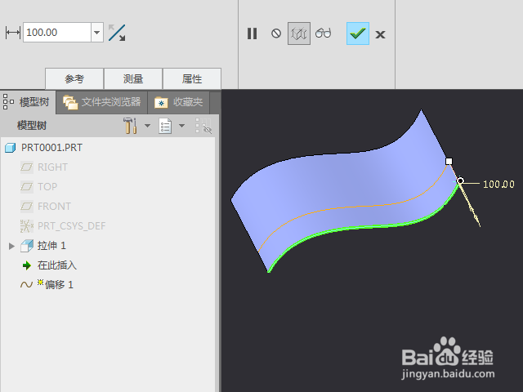Open the 属性 tab
This screenshot has height=392, width=523.
(192, 79)
